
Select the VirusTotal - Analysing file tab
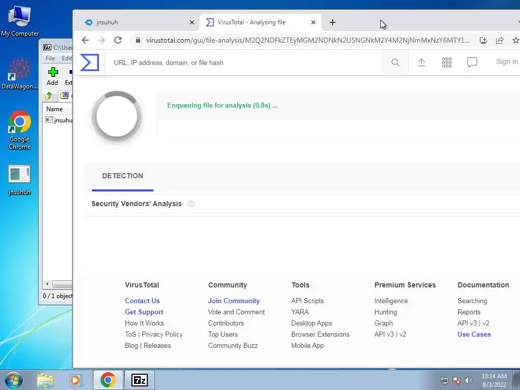pos(261,22)
